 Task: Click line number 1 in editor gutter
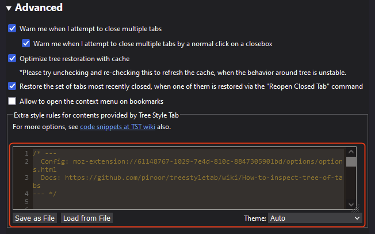coord(25,154)
